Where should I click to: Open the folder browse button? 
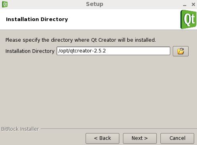coord(181,51)
